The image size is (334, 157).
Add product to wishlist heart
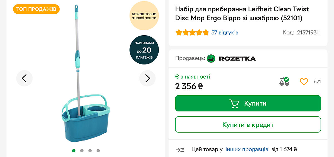pos(304,81)
